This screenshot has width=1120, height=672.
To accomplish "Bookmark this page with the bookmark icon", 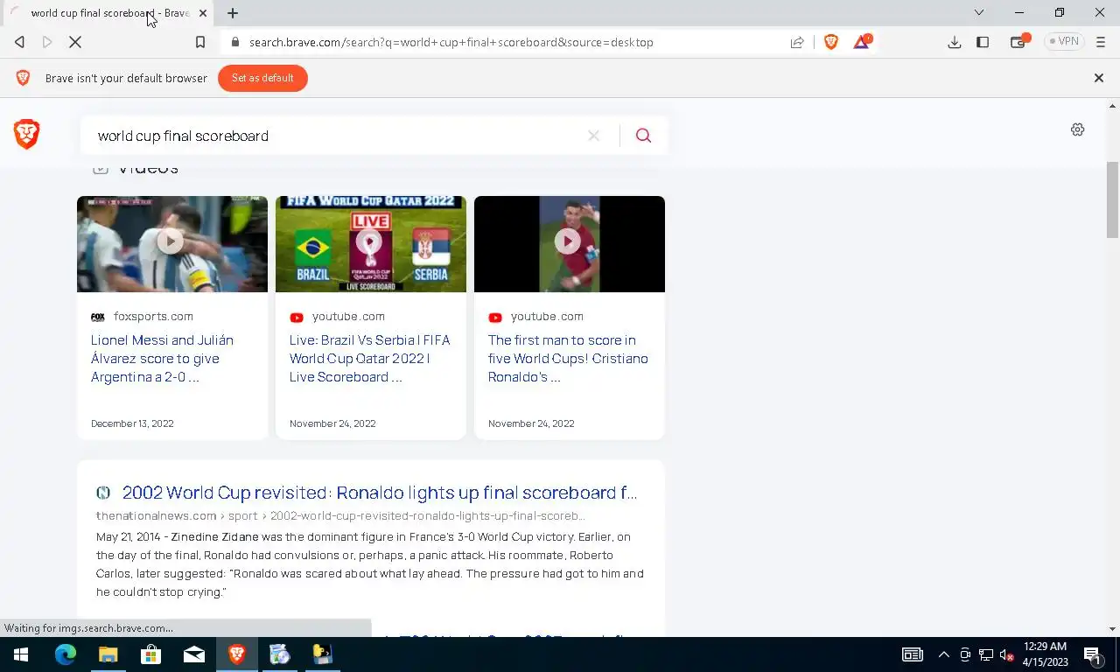I will [200, 42].
